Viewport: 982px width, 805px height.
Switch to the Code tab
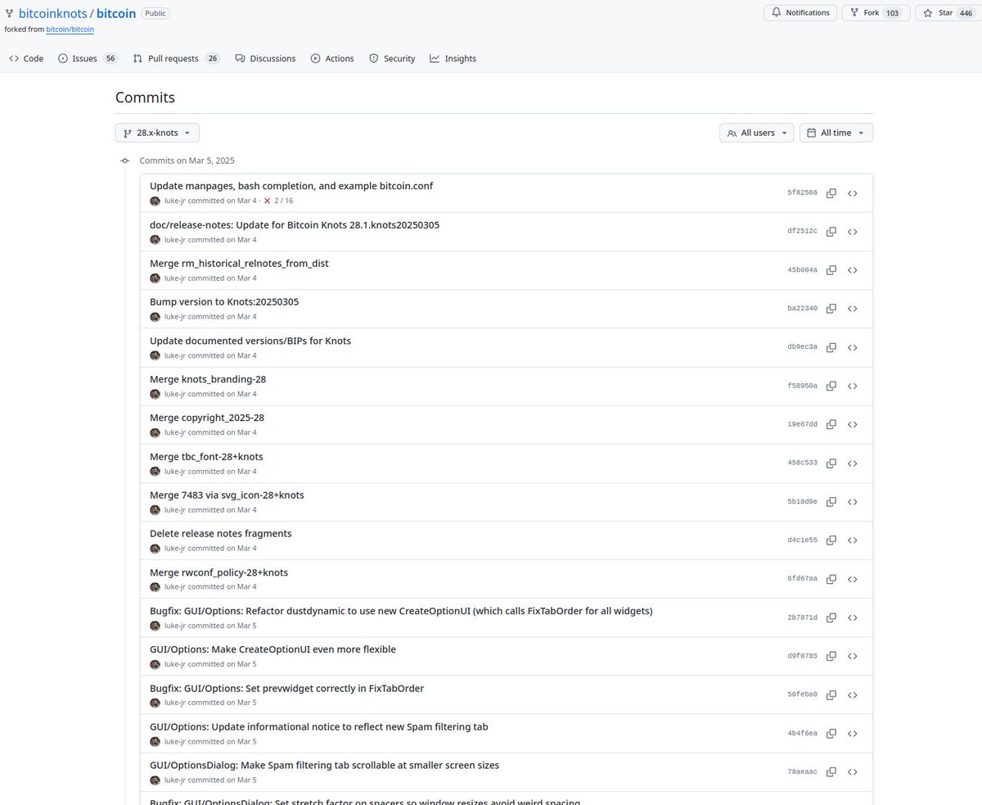26,59
